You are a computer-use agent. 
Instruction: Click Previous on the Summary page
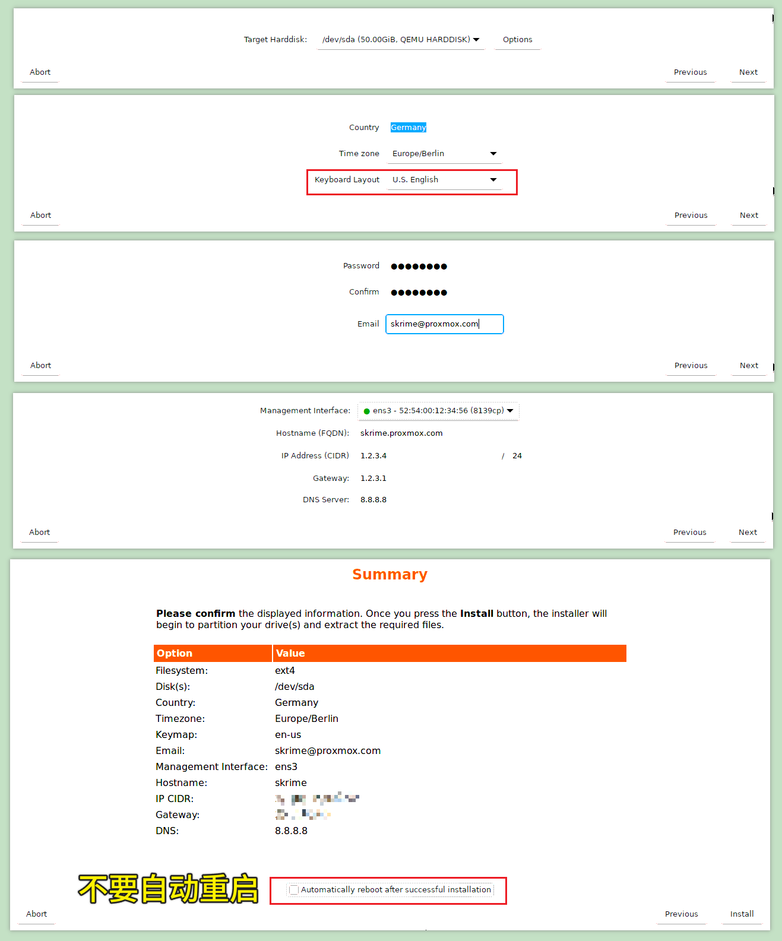coord(681,914)
